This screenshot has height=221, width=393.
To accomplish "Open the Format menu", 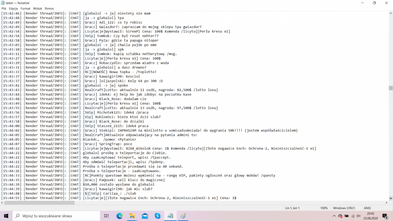I will (26, 8).
